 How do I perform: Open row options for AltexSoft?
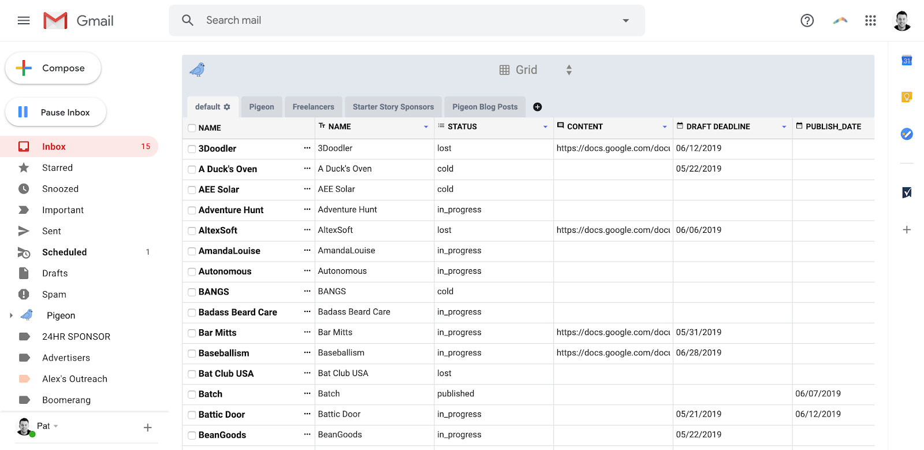click(x=307, y=230)
